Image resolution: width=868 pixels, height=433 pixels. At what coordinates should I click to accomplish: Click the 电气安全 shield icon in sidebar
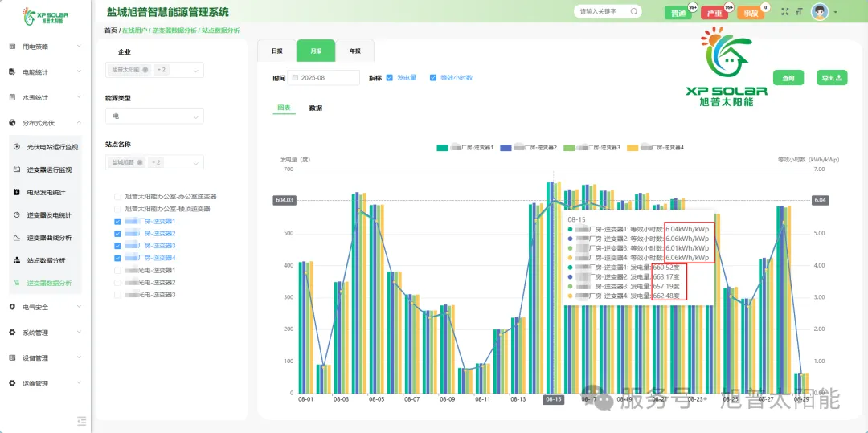coord(12,307)
